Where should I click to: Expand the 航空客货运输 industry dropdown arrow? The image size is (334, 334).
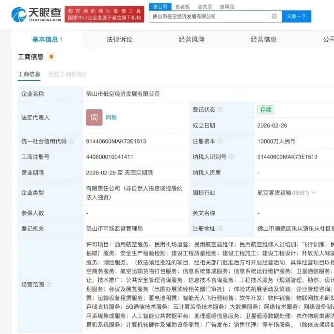[313, 193]
